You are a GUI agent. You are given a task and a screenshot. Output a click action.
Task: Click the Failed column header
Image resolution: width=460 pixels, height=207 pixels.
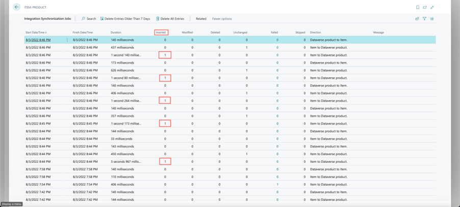point(274,33)
